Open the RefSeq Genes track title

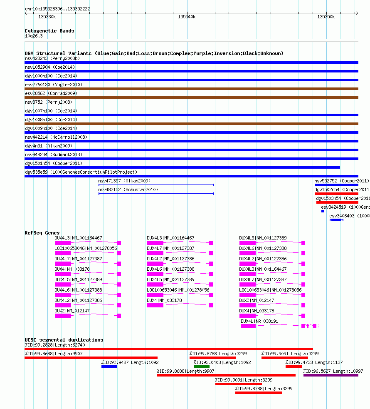coord(42,233)
